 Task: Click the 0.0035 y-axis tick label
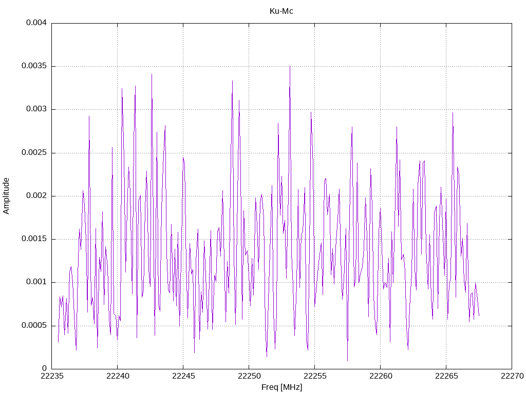(34, 66)
